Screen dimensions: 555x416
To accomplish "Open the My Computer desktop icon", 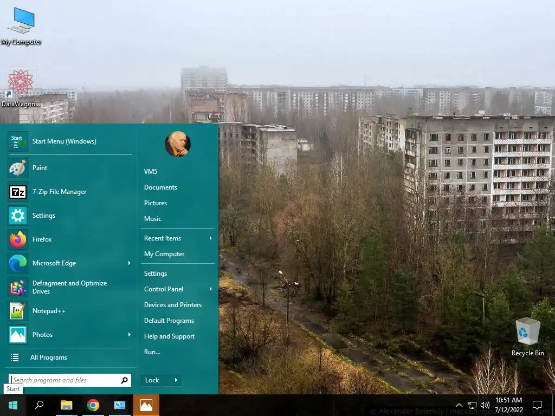I will tap(21, 27).
